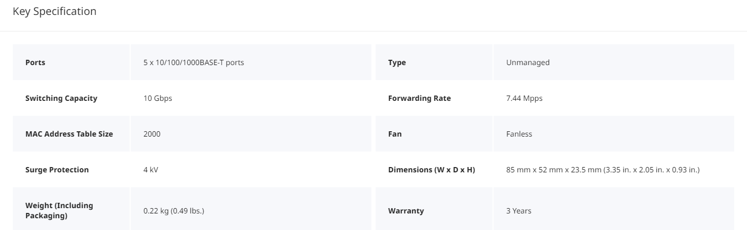Screen dimensions: 747x230
Task: Select the Ports label cell
Action: point(71,62)
